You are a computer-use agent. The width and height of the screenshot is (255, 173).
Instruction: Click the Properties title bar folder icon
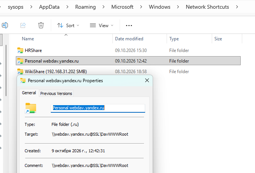[x=23, y=81]
